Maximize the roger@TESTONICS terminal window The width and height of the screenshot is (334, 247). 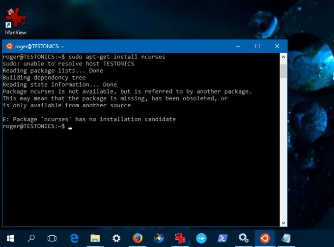tap(257, 46)
